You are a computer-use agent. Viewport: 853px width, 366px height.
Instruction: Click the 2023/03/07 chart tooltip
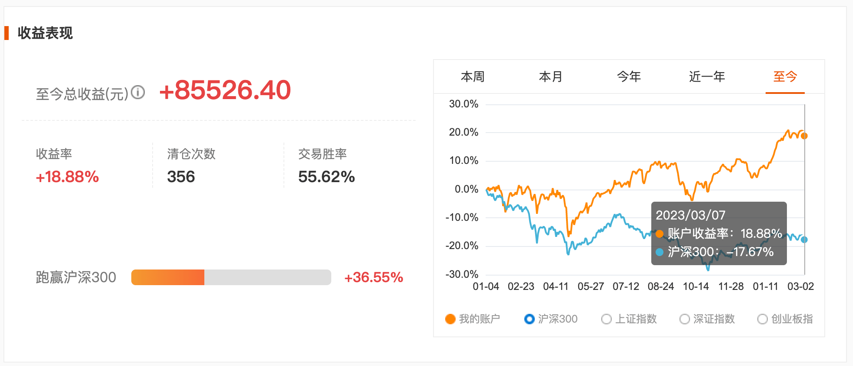tap(719, 233)
